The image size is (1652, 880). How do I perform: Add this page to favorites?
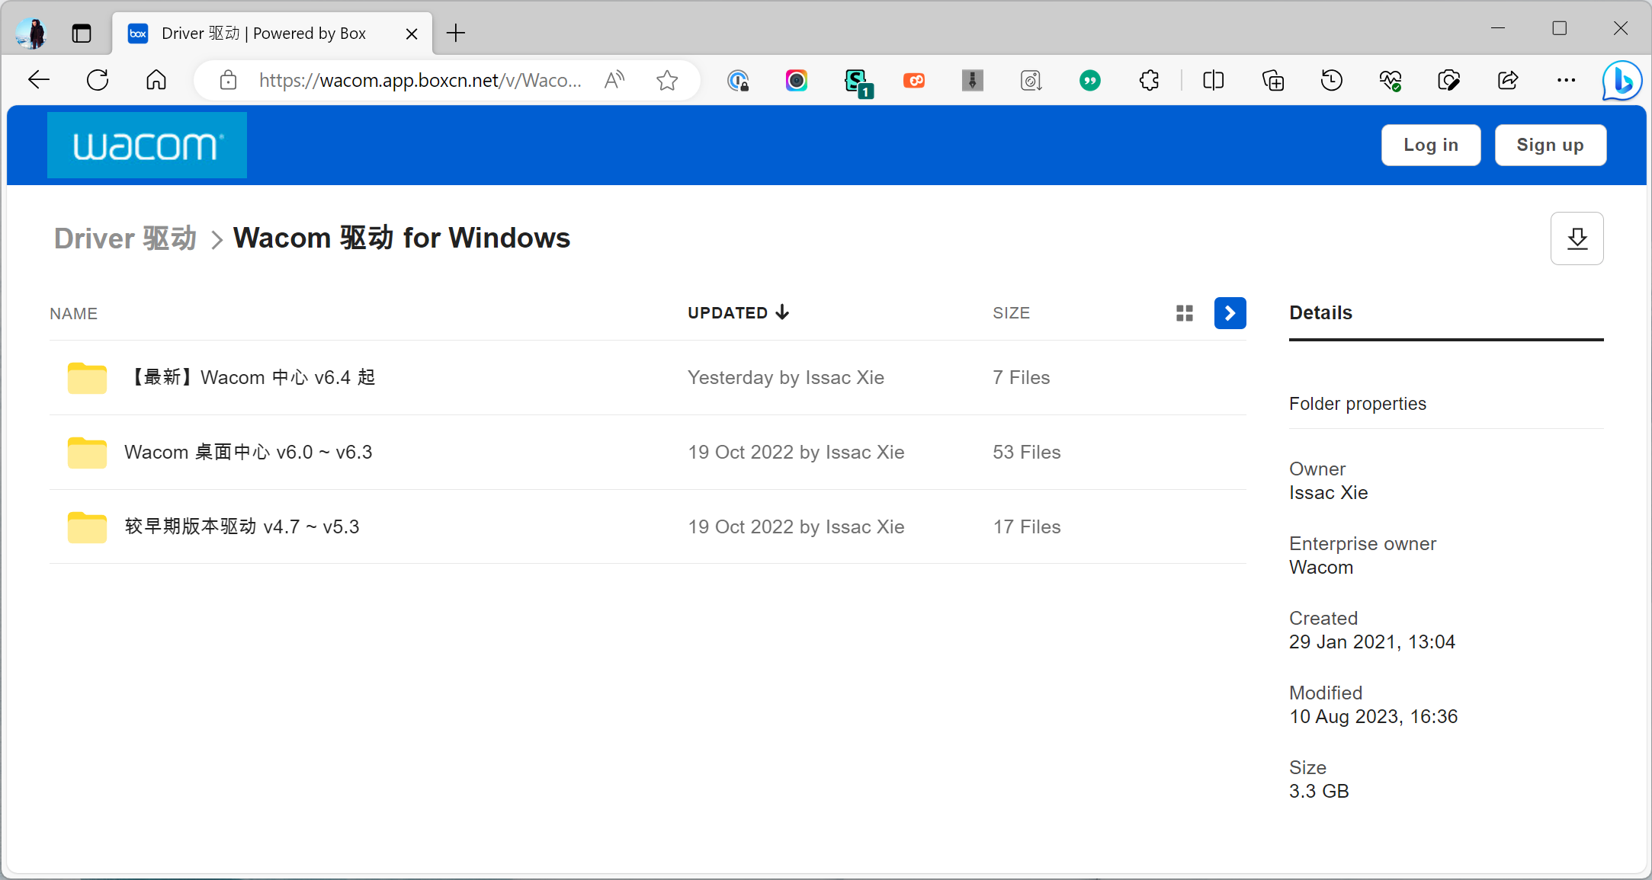pos(667,80)
